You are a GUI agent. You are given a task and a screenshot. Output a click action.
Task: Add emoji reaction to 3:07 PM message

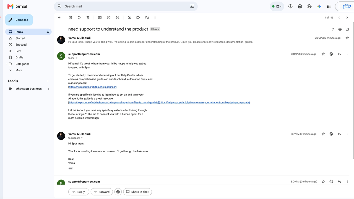pyautogui.click(x=331, y=54)
